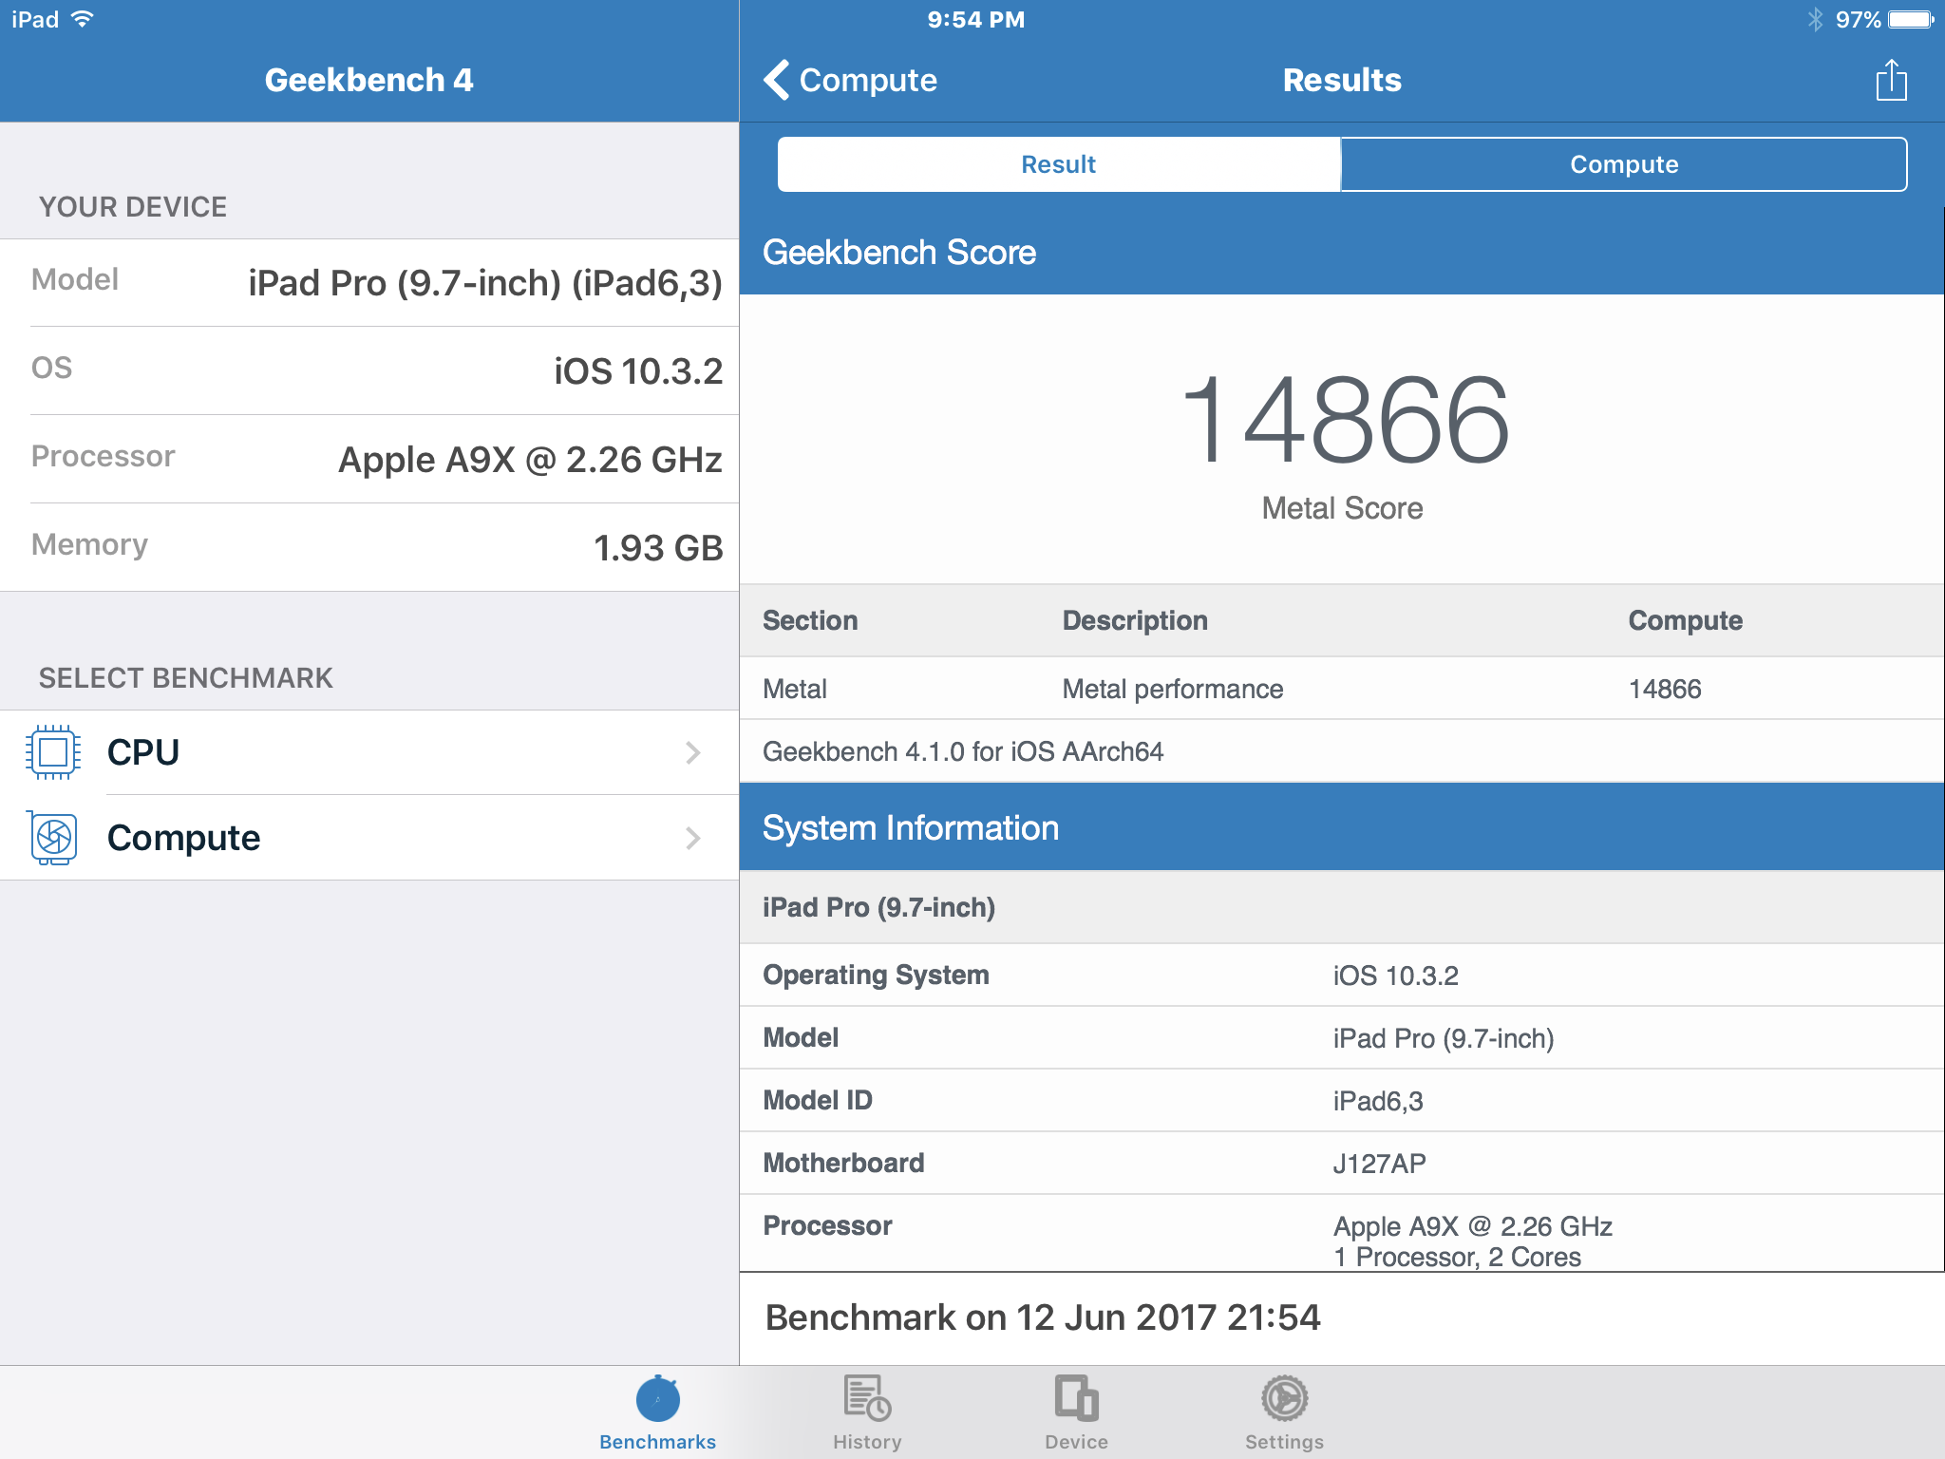Viewport: 1945px width, 1459px height.
Task: Tap the YOUR DEVICE section heading
Action: tap(132, 206)
